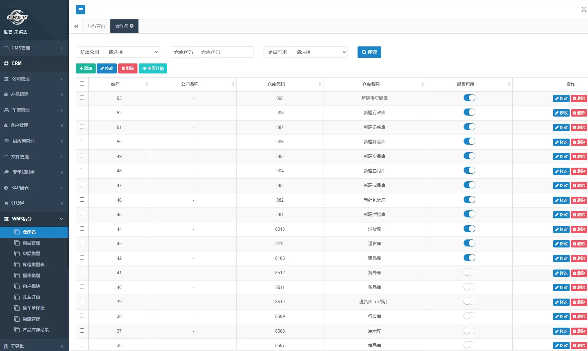Check the select-all checkbox in table header
Screen dimensions: 588x351
pyautogui.click(x=82, y=83)
